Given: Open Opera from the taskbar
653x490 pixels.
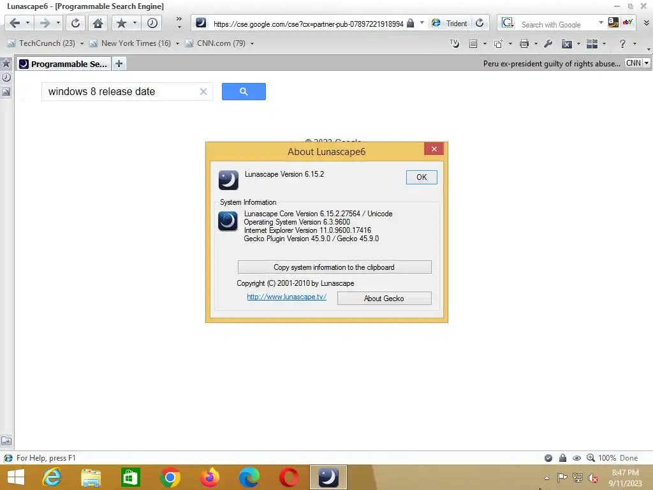Looking at the screenshot, I should point(289,477).
